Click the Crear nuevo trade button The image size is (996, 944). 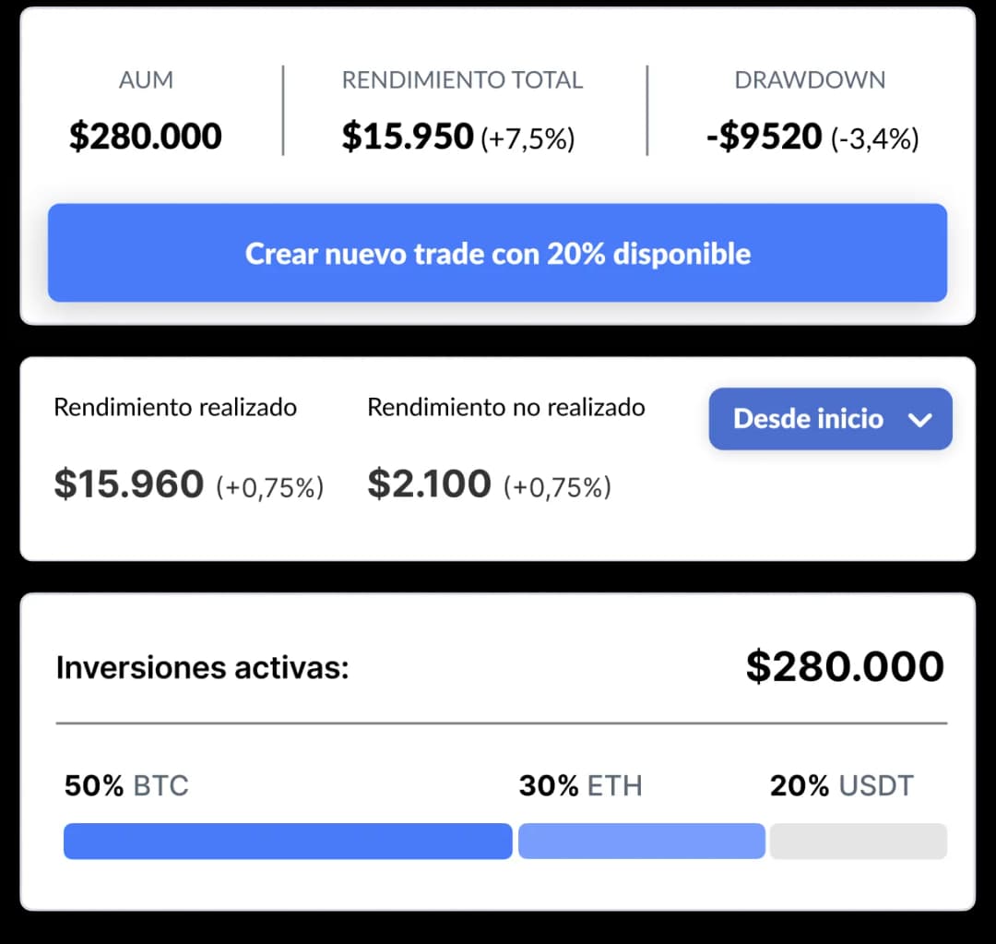point(498,253)
